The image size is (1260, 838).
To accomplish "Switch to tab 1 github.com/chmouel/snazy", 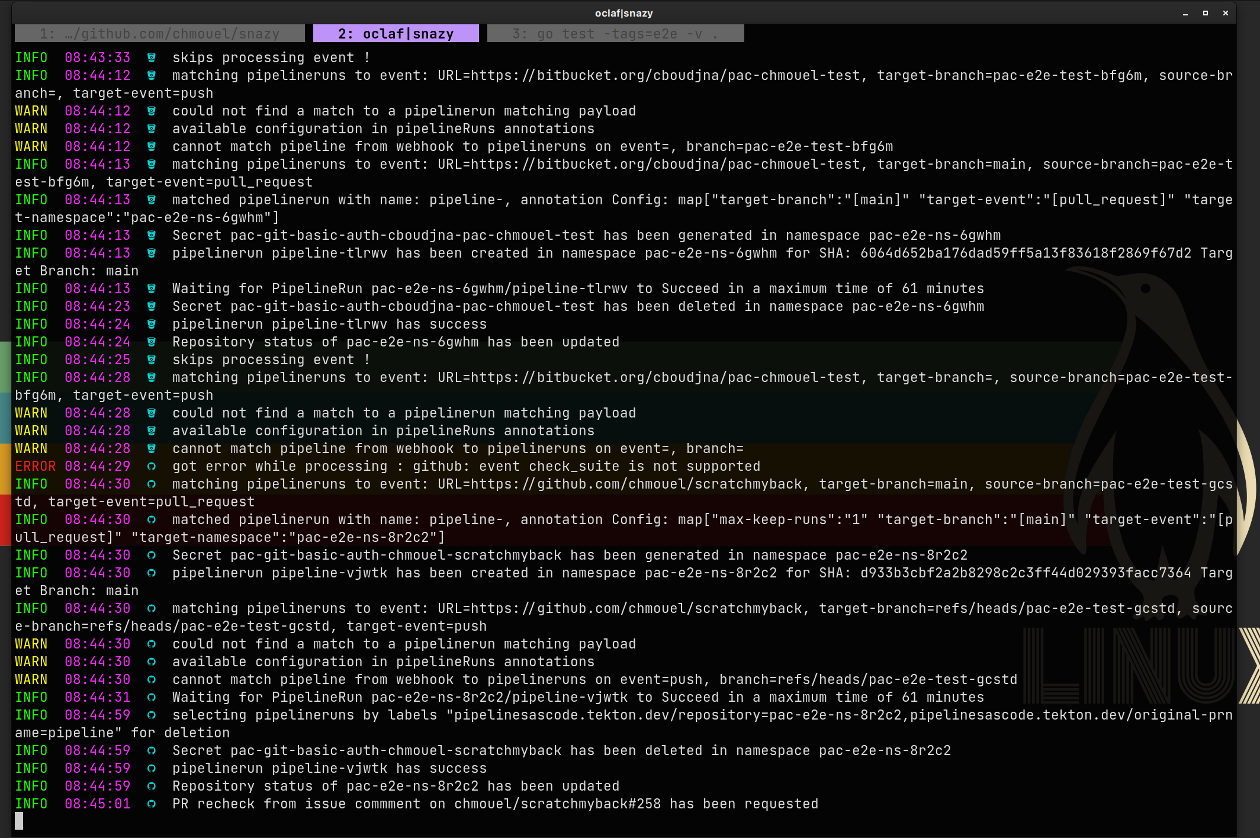I will click(159, 34).
